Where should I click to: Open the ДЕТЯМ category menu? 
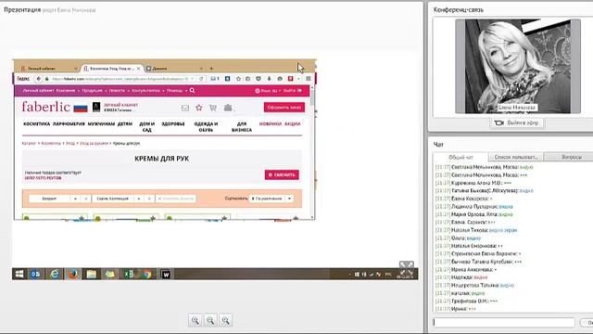[125, 123]
